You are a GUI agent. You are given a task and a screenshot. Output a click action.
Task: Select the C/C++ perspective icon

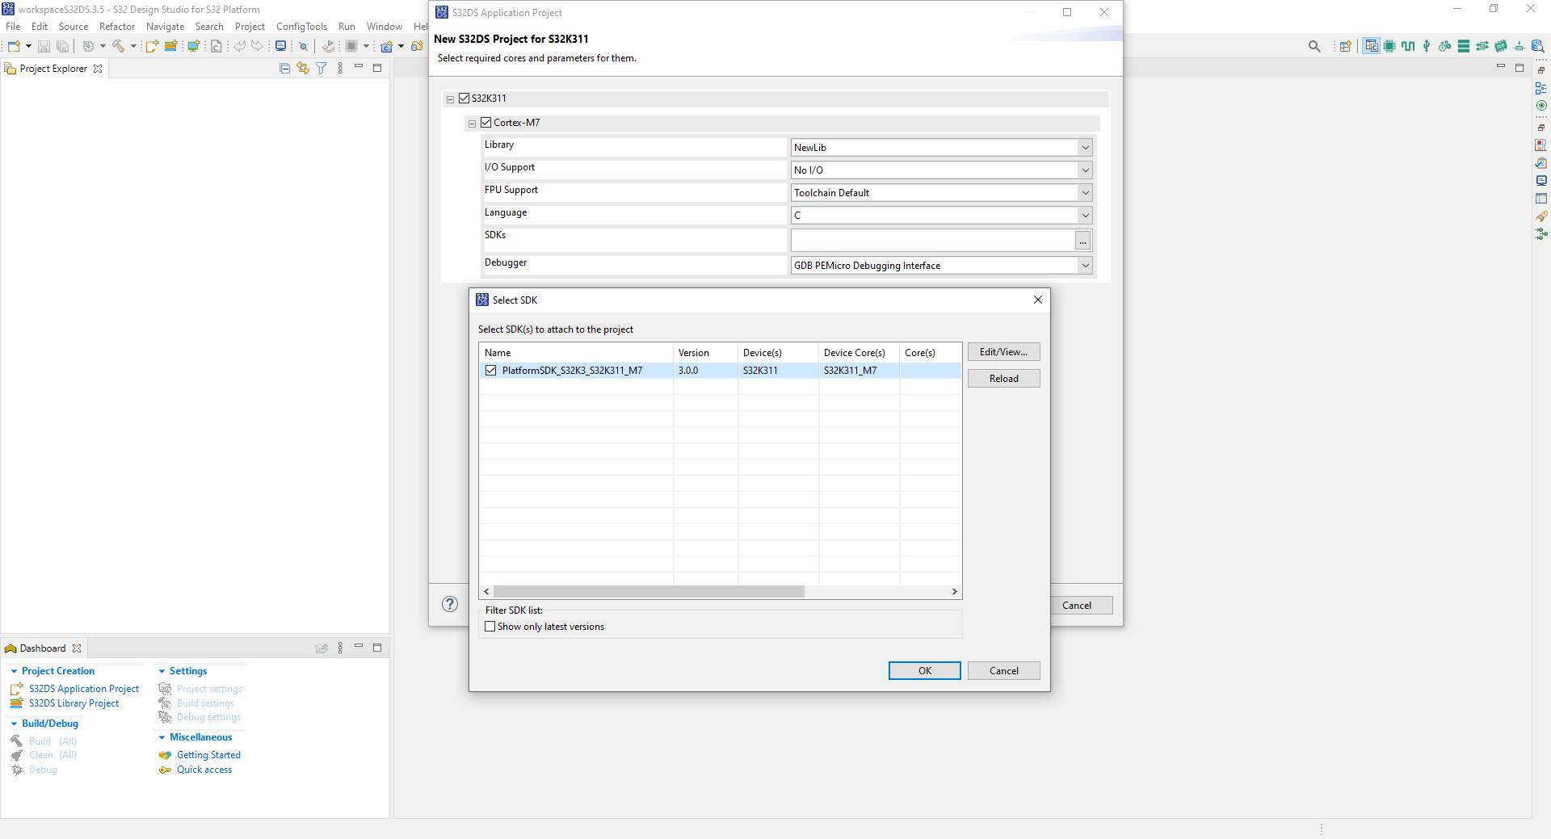tap(1371, 46)
